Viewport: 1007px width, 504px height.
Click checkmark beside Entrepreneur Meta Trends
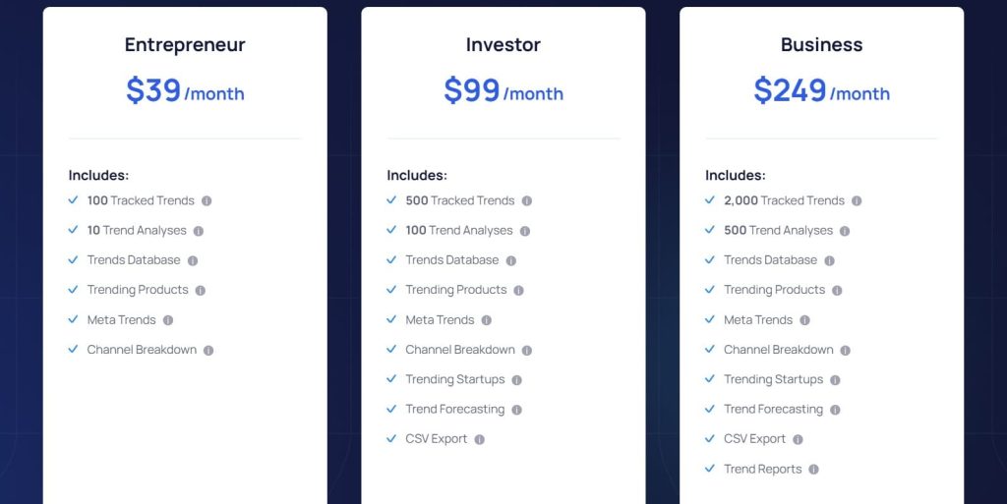pyautogui.click(x=73, y=319)
